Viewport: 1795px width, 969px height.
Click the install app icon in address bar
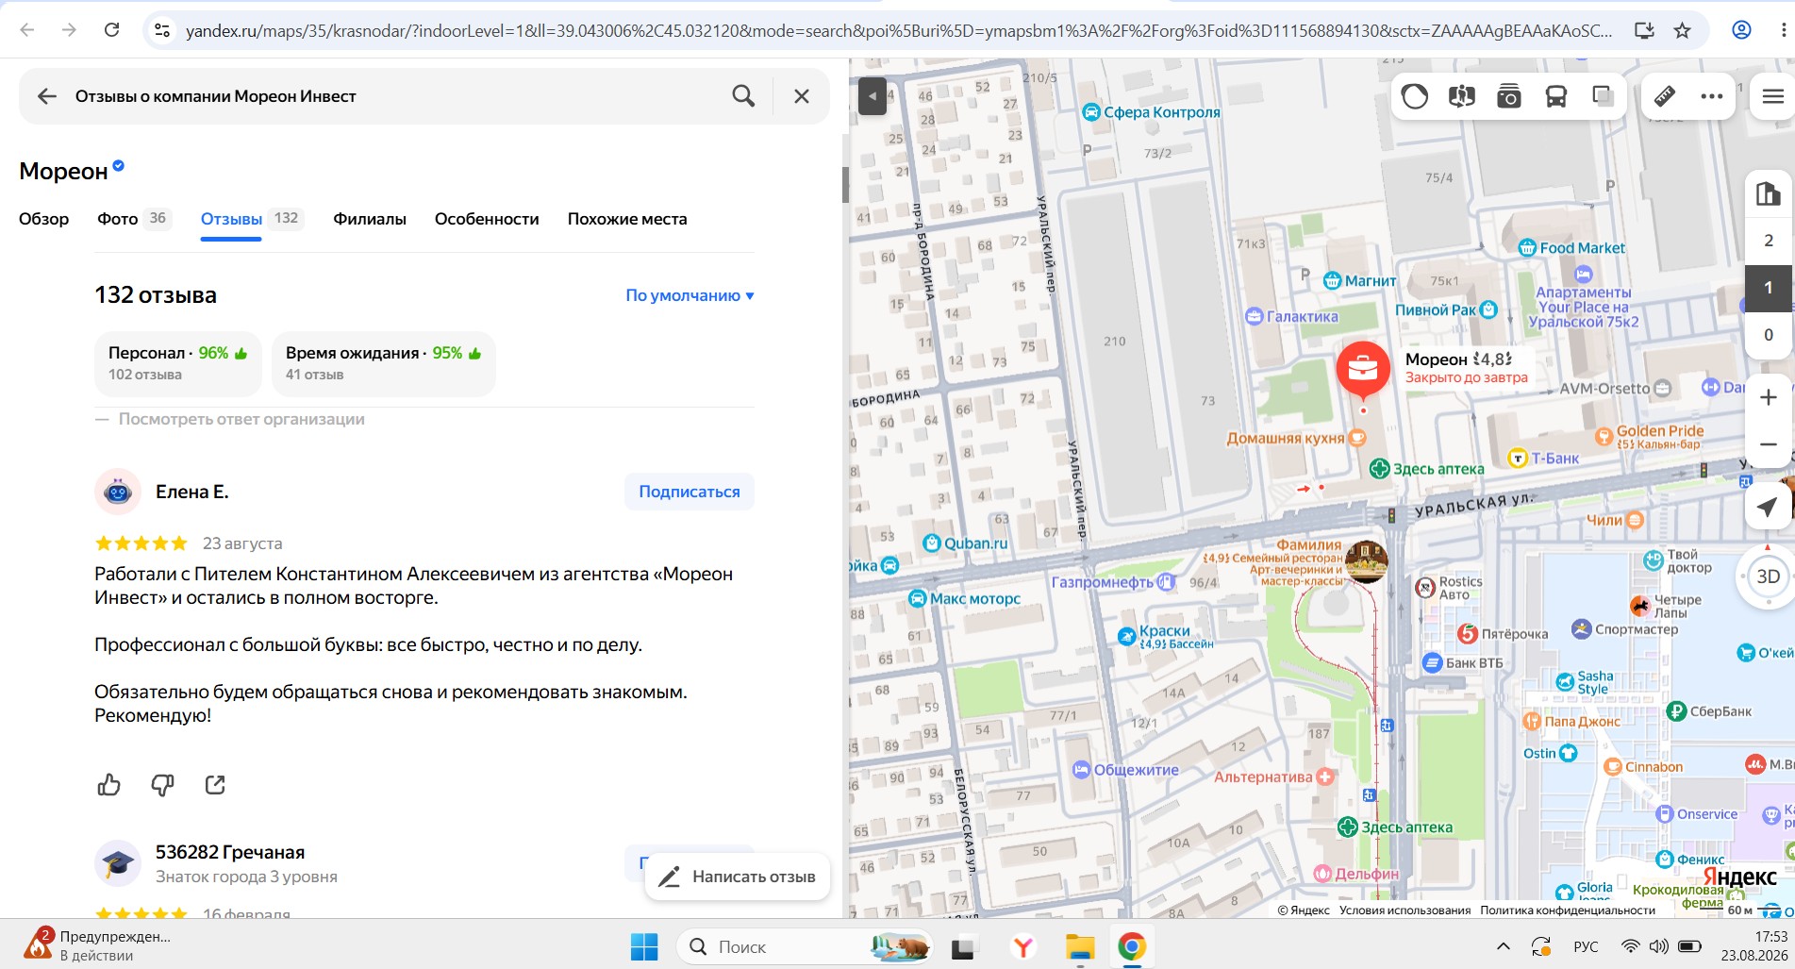[1644, 30]
